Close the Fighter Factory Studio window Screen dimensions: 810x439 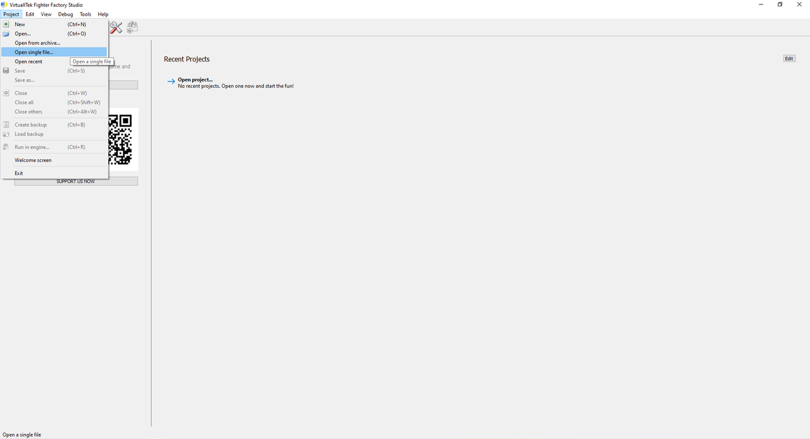[799, 5]
